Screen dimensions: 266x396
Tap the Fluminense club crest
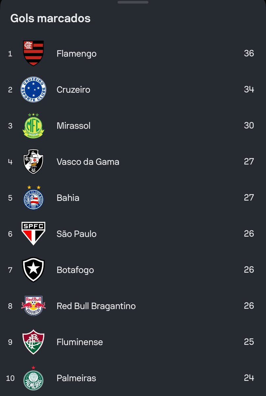pos(33,342)
